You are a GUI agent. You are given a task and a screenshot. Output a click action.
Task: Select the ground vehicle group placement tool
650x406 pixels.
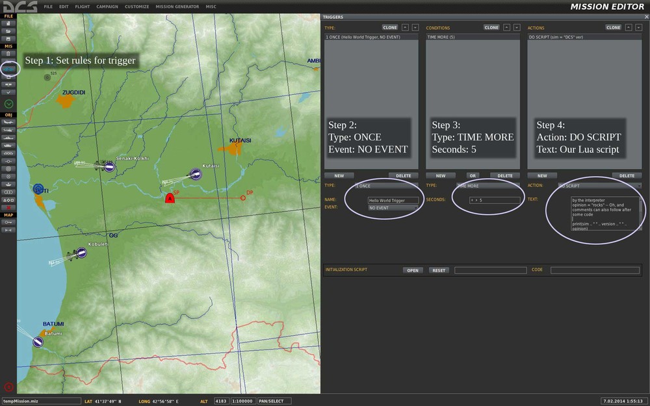(x=8, y=146)
